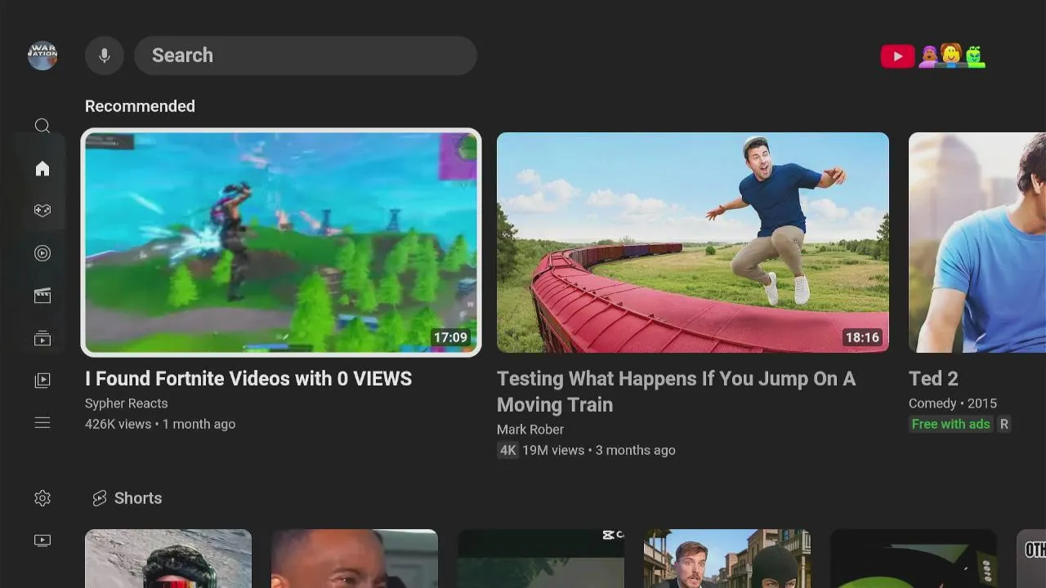Open the bottom sidebar video screen icon

[x=42, y=541]
